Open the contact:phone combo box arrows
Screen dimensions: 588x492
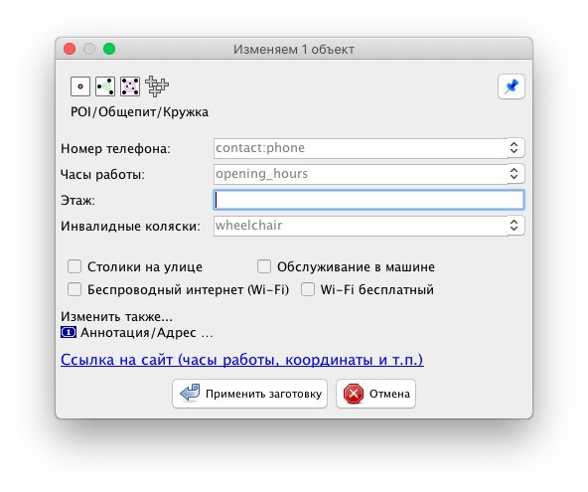[514, 148]
